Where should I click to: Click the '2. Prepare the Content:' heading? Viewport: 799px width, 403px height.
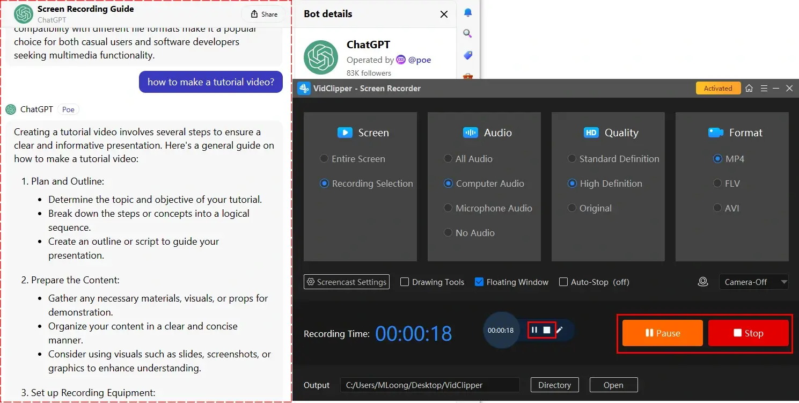click(70, 280)
